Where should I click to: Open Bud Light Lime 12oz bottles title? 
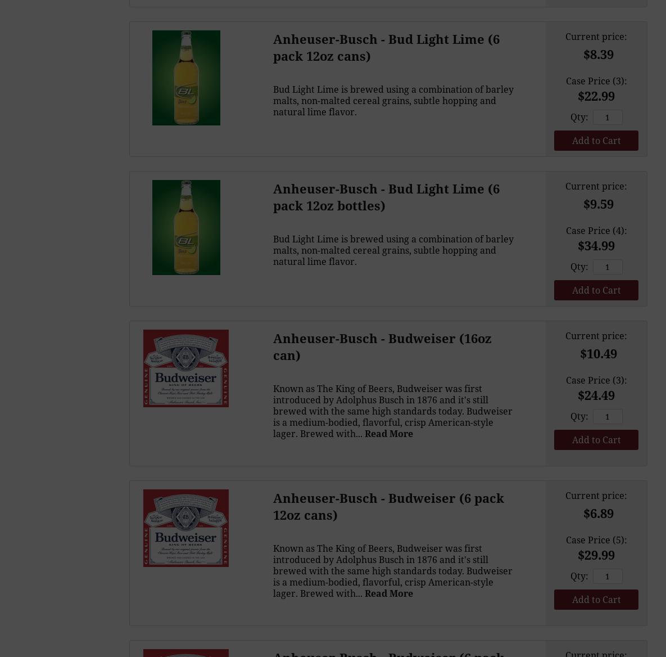[386, 197]
